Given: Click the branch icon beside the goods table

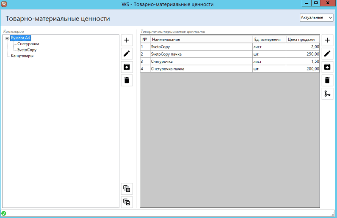Looking at the screenshot, I should coord(327,94).
